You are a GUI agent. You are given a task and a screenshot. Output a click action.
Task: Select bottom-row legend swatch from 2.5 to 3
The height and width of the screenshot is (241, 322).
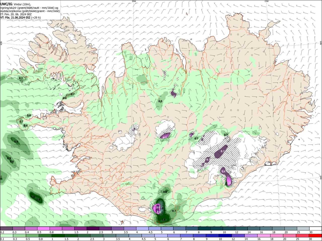pyautogui.click(x=96, y=235)
